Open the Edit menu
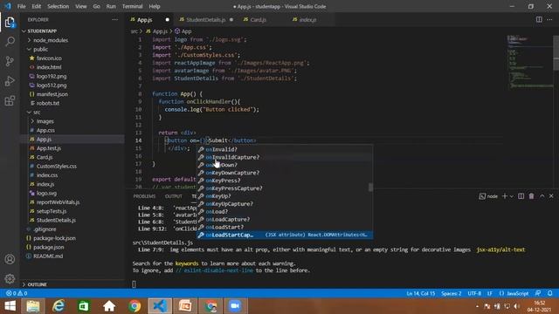This screenshot has width=559, height=314. (x=36, y=6)
